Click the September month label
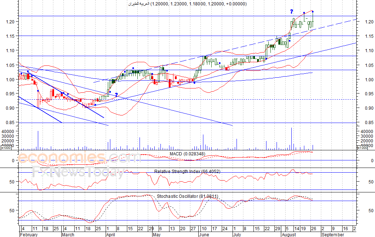Image resolution: width=375 pixels, height=237 pixels. click(x=333, y=234)
